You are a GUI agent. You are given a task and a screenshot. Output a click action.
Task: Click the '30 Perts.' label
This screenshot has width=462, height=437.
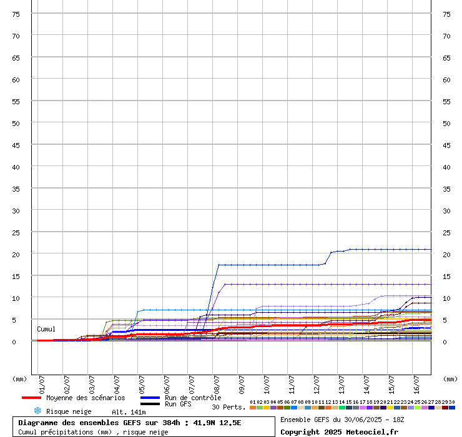pos(229,407)
